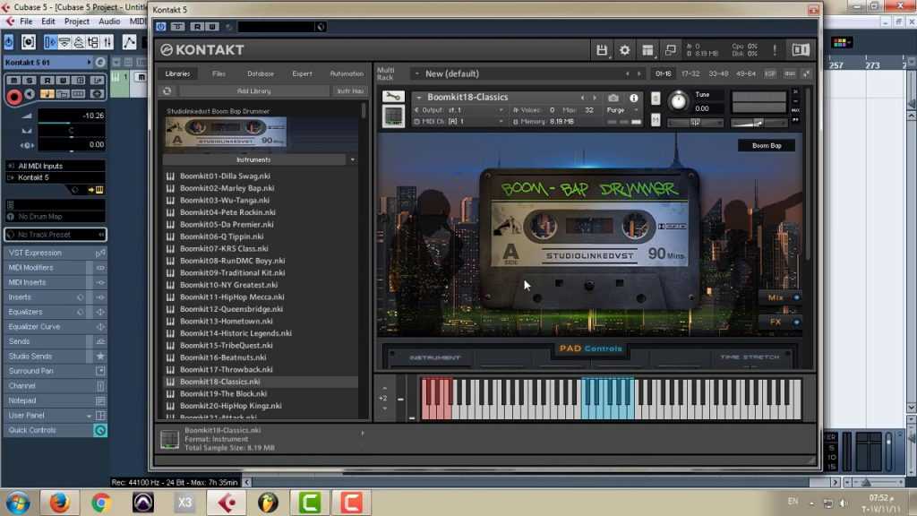Image resolution: width=917 pixels, height=516 pixels.
Task: Switch to the Expert tab
Action: pos(303,73)
